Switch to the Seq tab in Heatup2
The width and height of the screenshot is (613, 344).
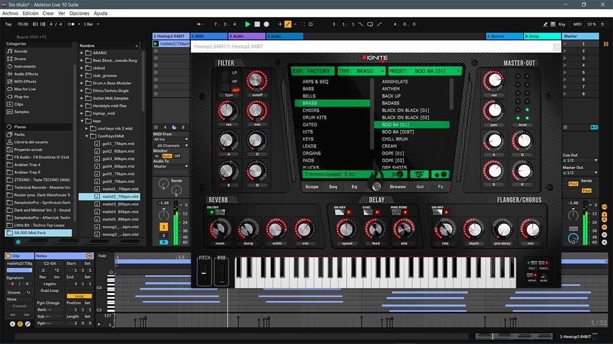pos(333,187)
